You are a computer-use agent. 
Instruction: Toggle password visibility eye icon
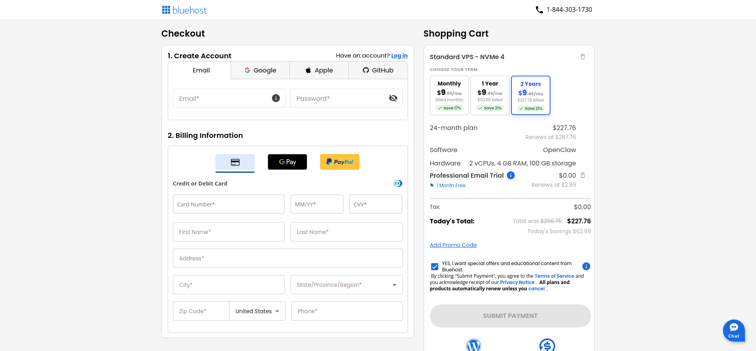click(393, 98)
